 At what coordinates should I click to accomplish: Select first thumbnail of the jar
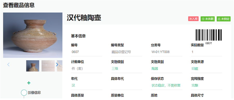[x=33, y=66]
